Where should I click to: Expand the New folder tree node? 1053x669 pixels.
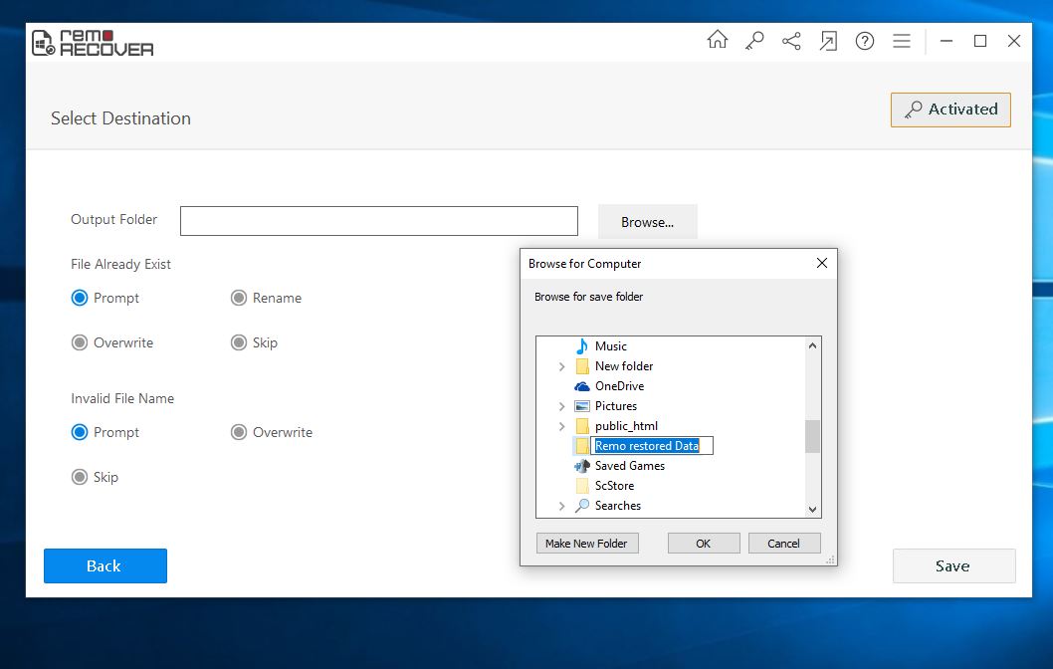click(x=562, y=366)
